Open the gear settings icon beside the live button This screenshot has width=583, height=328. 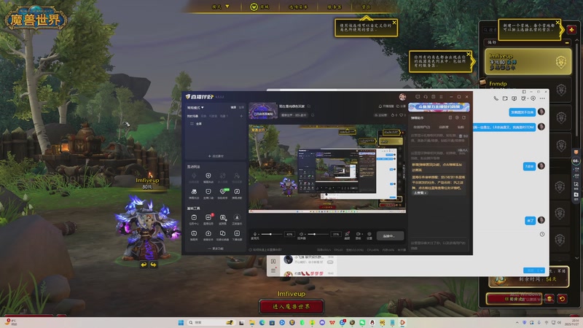tap(369, 234)
